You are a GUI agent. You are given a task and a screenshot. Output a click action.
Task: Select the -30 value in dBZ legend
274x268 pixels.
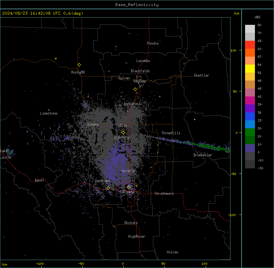click(x=260, y=168)
